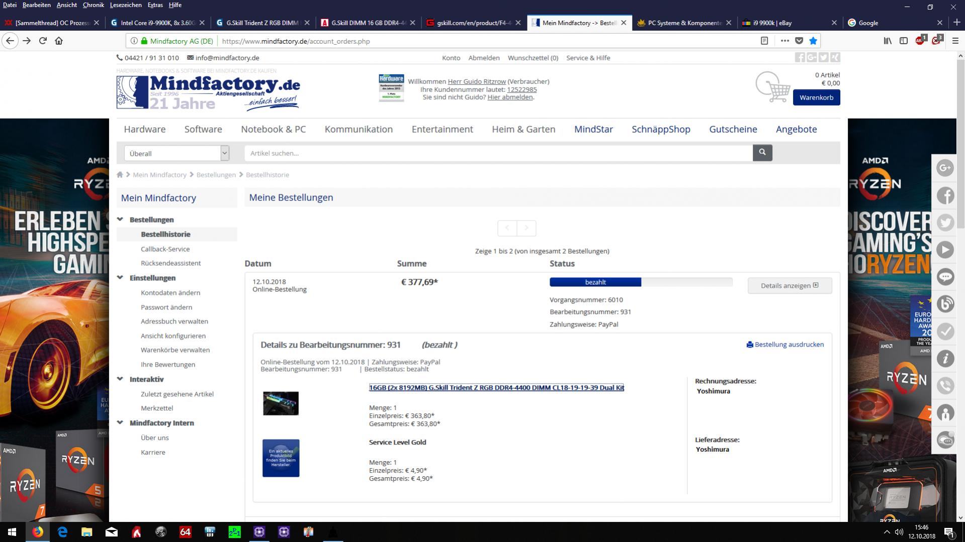The width and height of the screenshot is (965, 542).
Task: Open Service & Hilfe in the top bar
Action: point(588,58)
